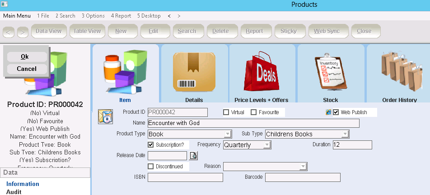Uncheck the Subscription? checkbox

point(150,144)
